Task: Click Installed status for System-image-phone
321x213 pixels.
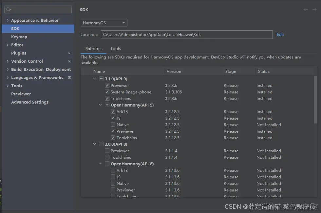Action: click(x=264, y=92)
